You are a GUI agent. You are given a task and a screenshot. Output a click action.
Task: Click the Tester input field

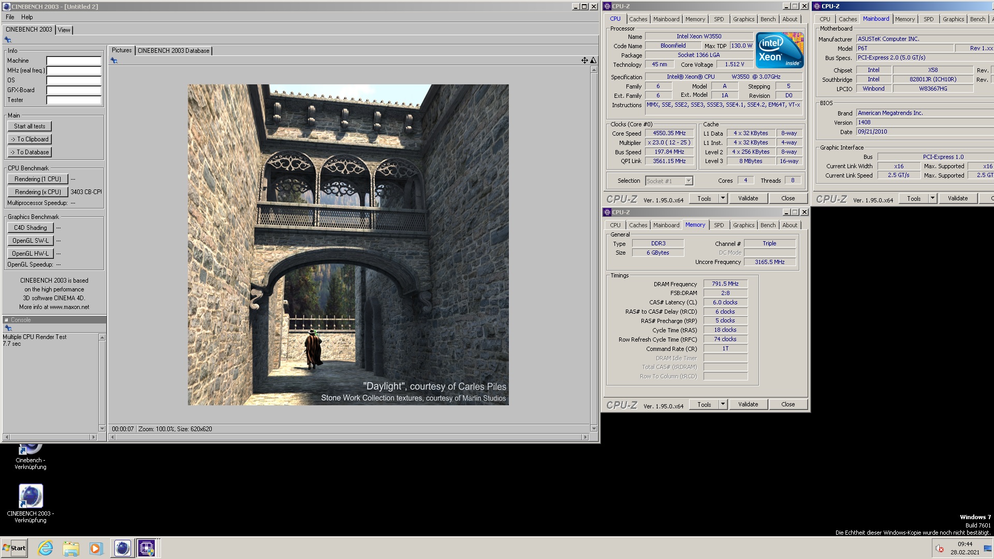[74, 100]
